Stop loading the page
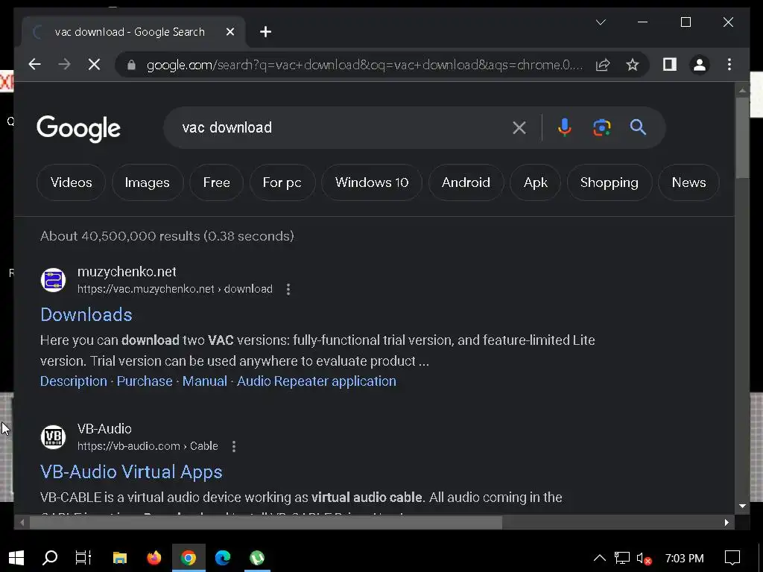This screenshot has width=763, height=572. click(x=95, y=64)
